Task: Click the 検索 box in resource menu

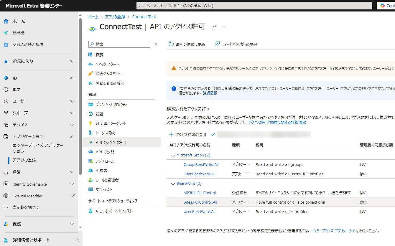Action: 119,44
